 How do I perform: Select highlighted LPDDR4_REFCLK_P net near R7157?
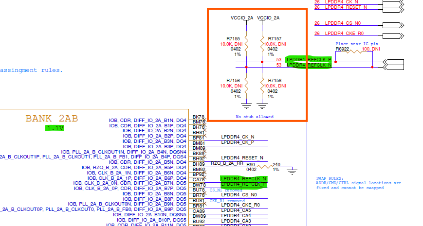(x=309, y=59)
